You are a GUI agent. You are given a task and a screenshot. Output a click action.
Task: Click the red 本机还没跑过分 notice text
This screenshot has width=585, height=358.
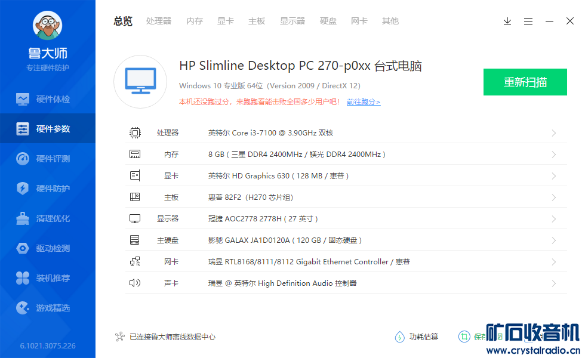259,102
